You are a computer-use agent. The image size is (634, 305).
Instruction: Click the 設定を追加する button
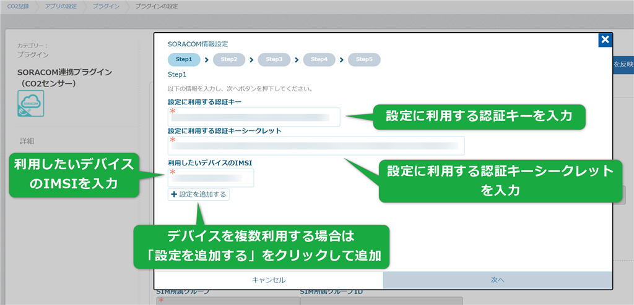pos(199,194)
